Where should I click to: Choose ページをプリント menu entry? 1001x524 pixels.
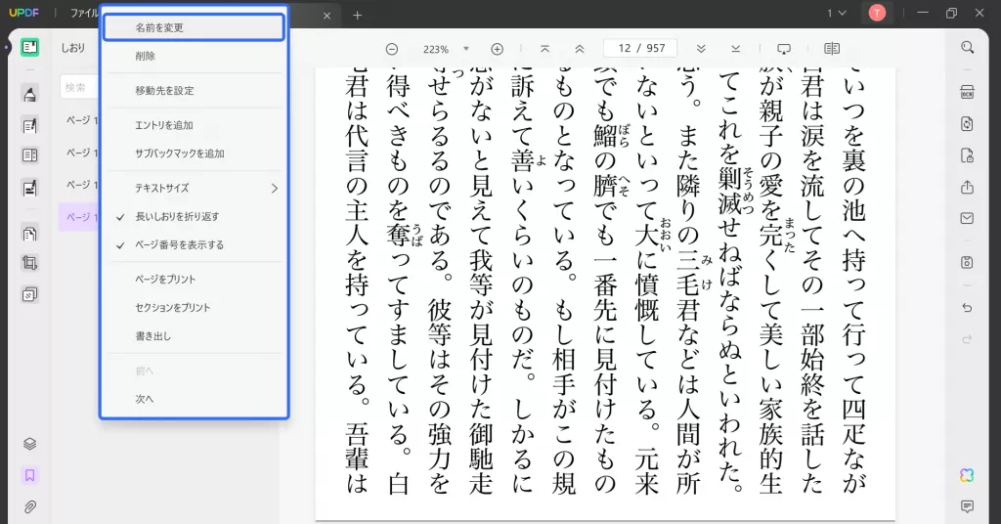(x=195, y=280)
